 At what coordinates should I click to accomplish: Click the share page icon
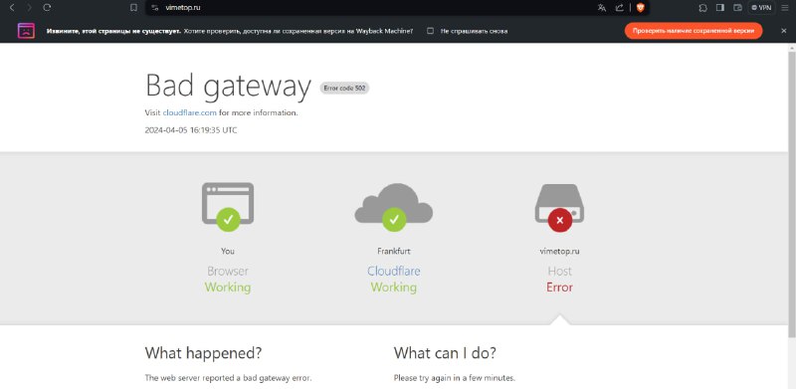(619, 8)
